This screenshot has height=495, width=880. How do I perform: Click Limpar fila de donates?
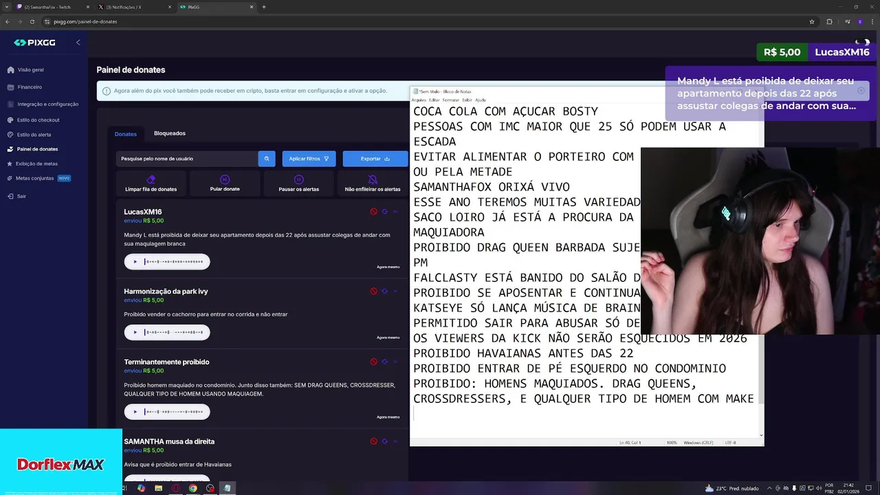pyautogui.click(x=151, y=184)
